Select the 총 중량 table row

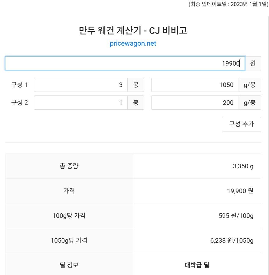68,166
